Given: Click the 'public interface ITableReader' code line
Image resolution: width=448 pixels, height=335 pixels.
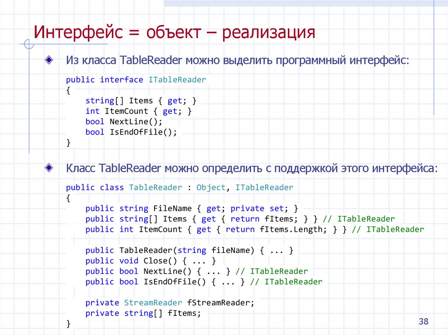Looking at the screenshot, I should 136,79.
